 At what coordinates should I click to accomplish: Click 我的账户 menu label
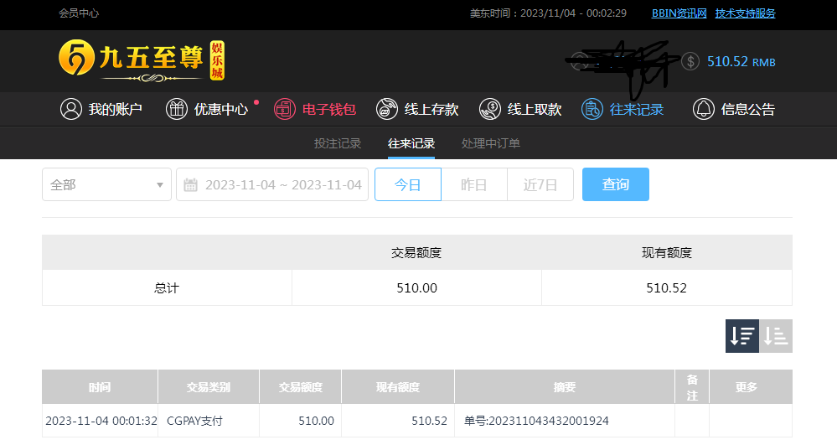point(116,109)
